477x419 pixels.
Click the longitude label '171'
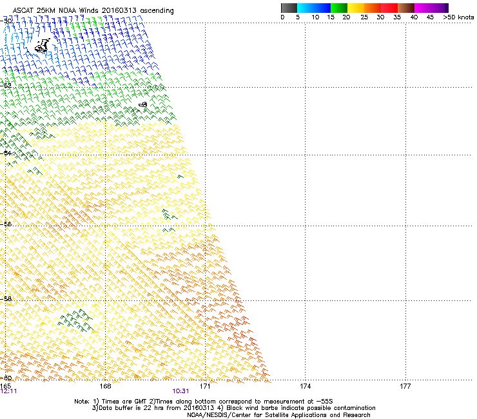tap(206, 386)
